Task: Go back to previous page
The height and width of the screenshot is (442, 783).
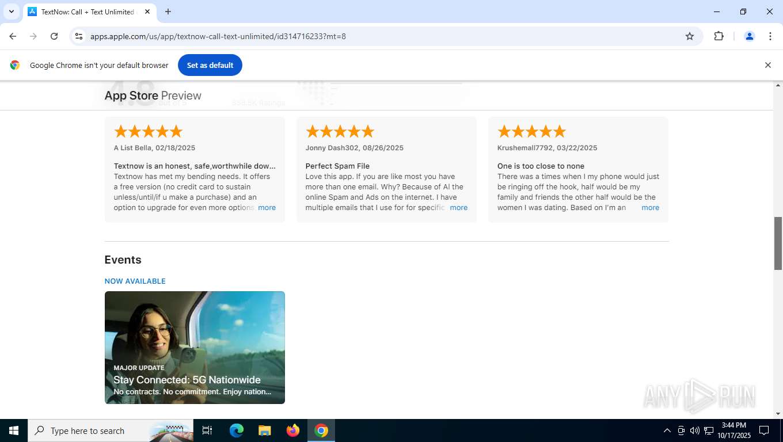Action: [13, 36]
